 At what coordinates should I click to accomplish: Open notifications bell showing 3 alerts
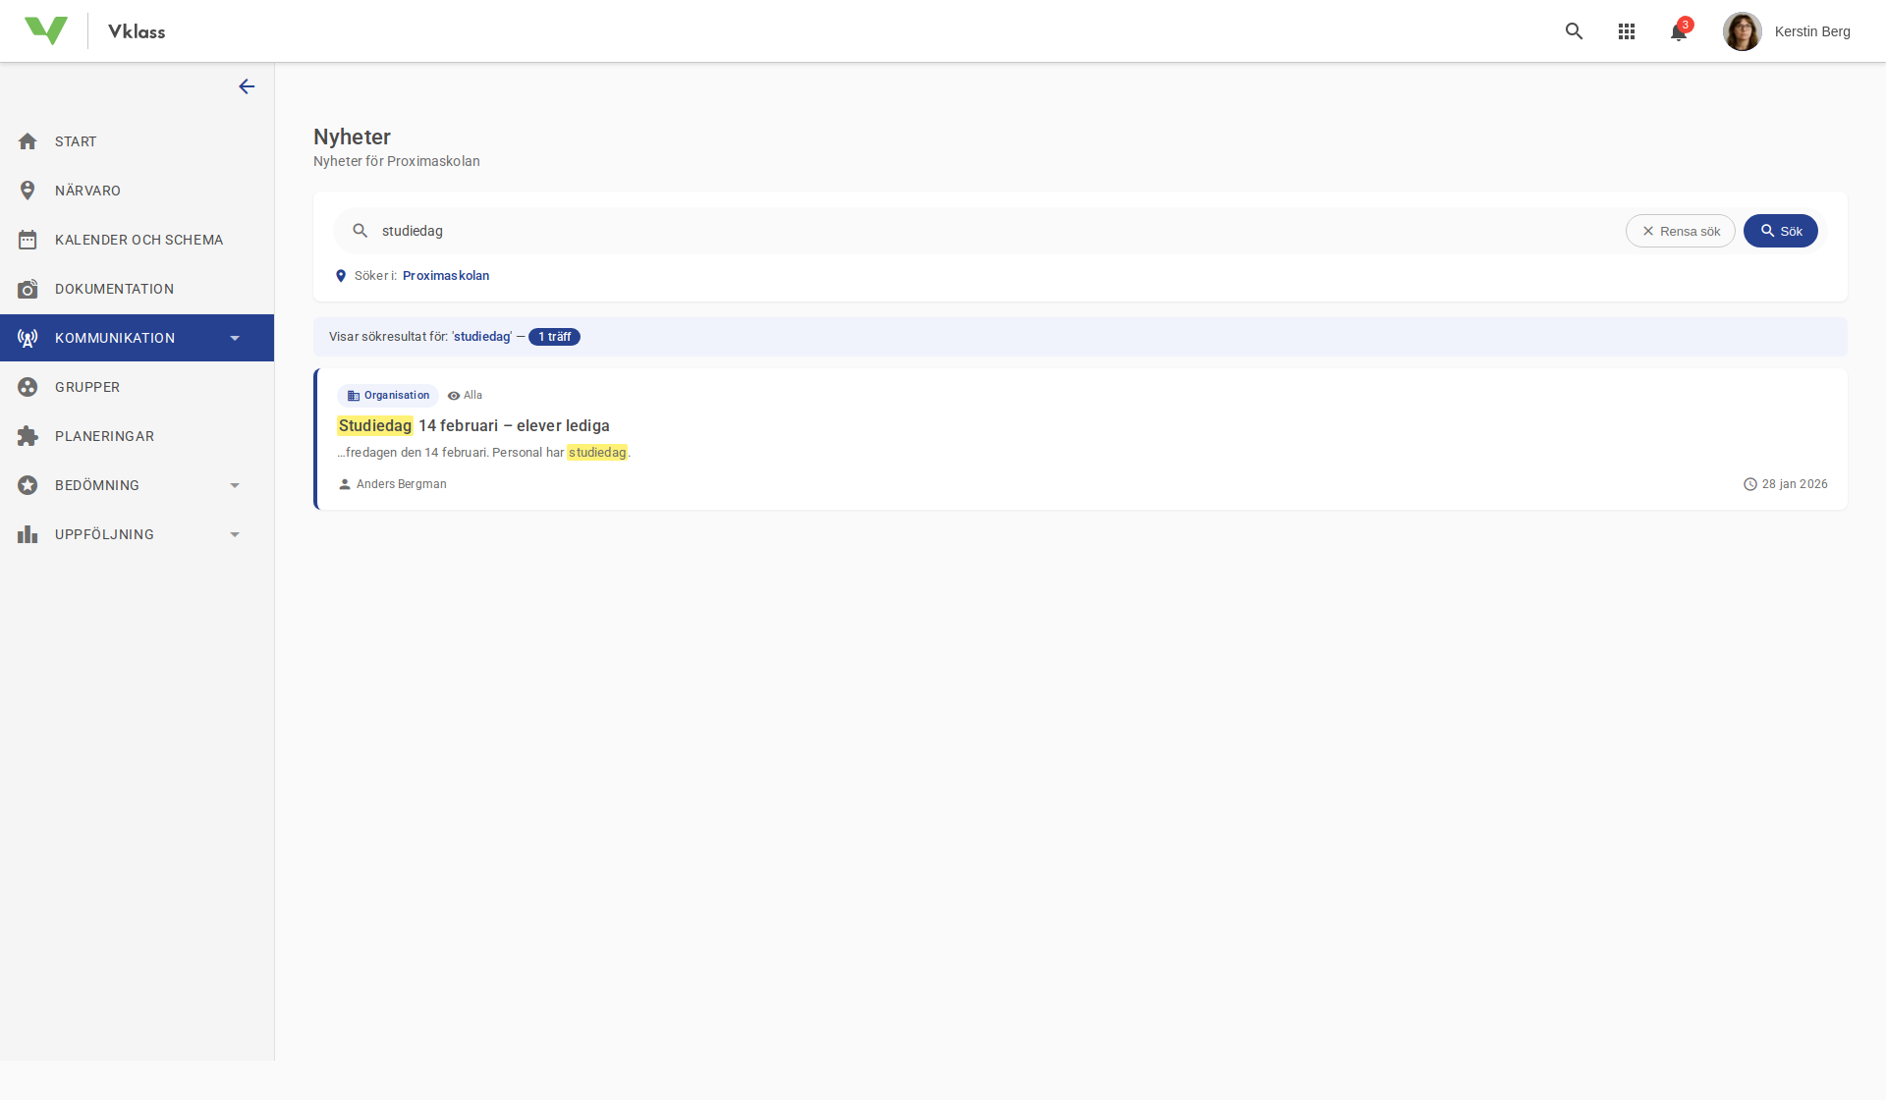[x=1678, y=30]
